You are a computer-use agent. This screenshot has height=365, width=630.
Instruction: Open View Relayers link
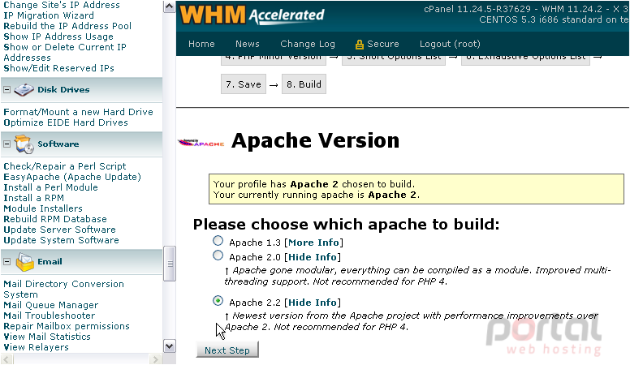[37, 347]
